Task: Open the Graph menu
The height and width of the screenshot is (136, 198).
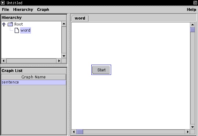Action: (x=43, y=10)
